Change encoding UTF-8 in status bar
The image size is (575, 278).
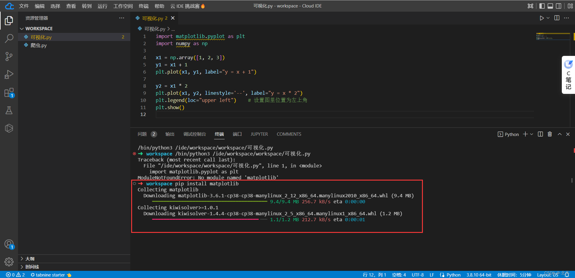tap(417, 275)
